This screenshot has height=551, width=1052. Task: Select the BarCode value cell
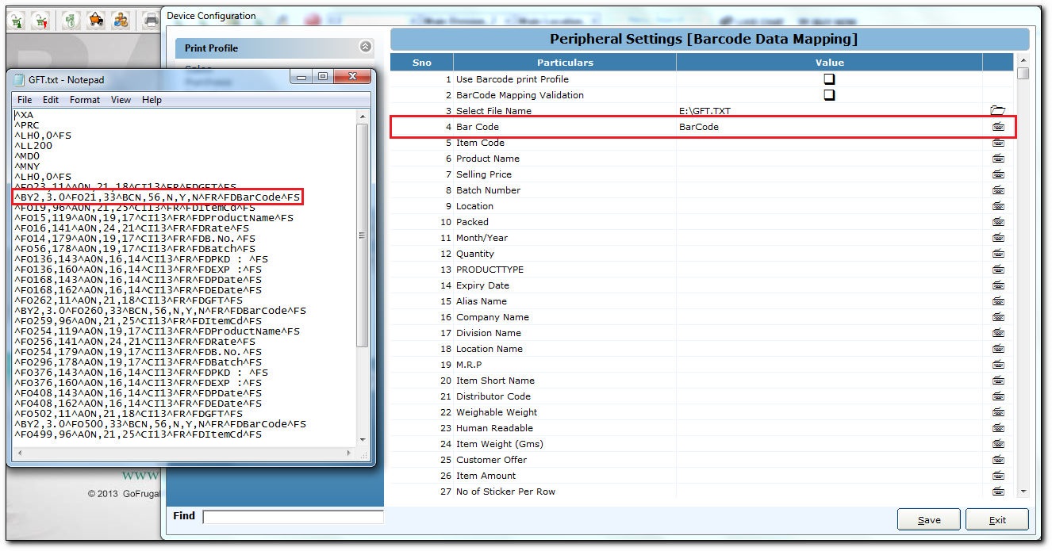click(x=829, y=127)
